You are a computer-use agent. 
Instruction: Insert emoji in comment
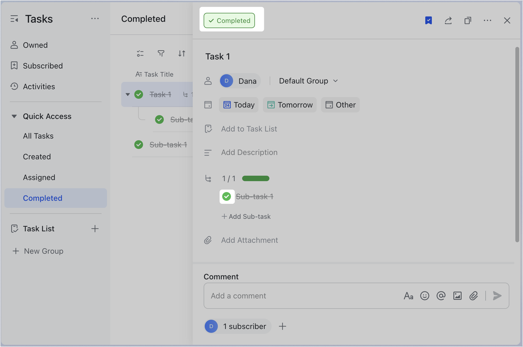pyautogui.click(x=425, y=296)
